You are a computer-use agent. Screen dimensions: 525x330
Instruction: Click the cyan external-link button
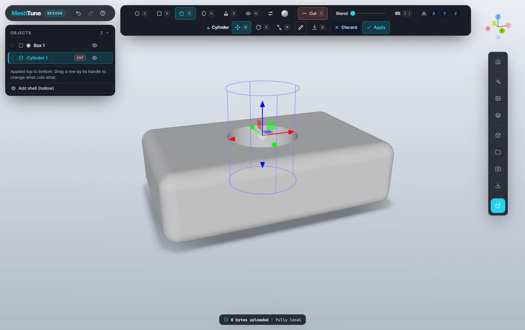tap(498, 206)
